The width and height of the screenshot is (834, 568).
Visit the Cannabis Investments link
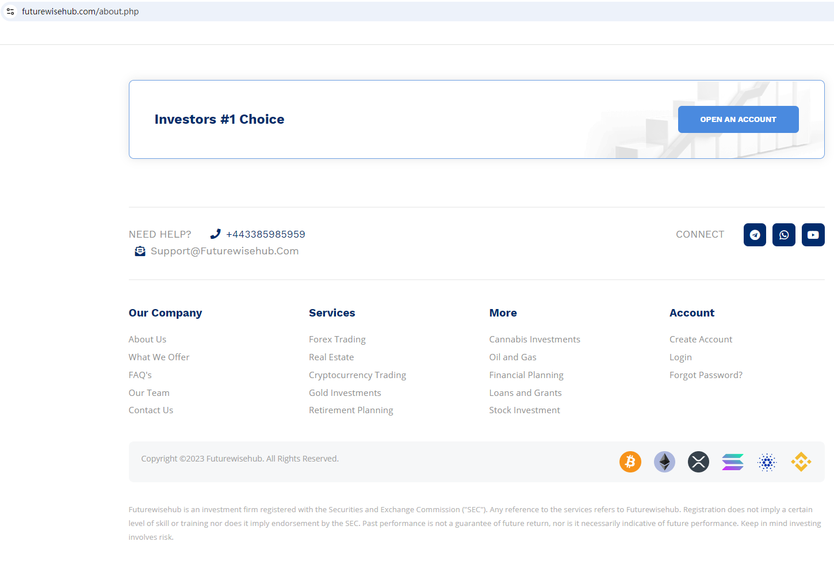(534, 340)
